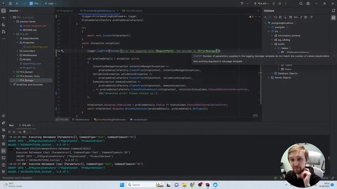
Task: Open the main branch dropdown
Action: (51, 4)
